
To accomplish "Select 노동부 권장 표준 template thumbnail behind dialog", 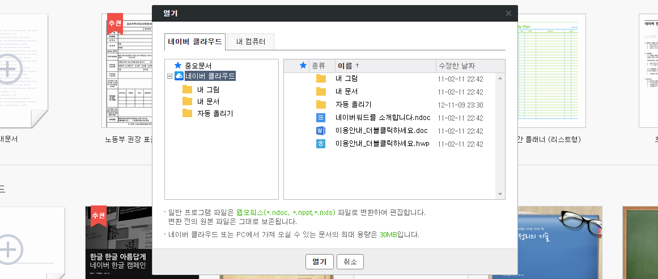I will point(127,70).
